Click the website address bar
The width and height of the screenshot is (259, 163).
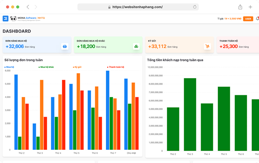pyautogui.click(x=138, y=7)
